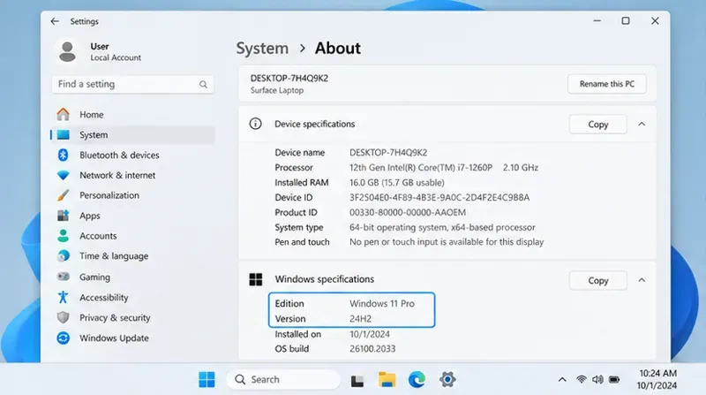Open Task View from the taskbar
The image size is (706, 395).
tap(357, 381)
